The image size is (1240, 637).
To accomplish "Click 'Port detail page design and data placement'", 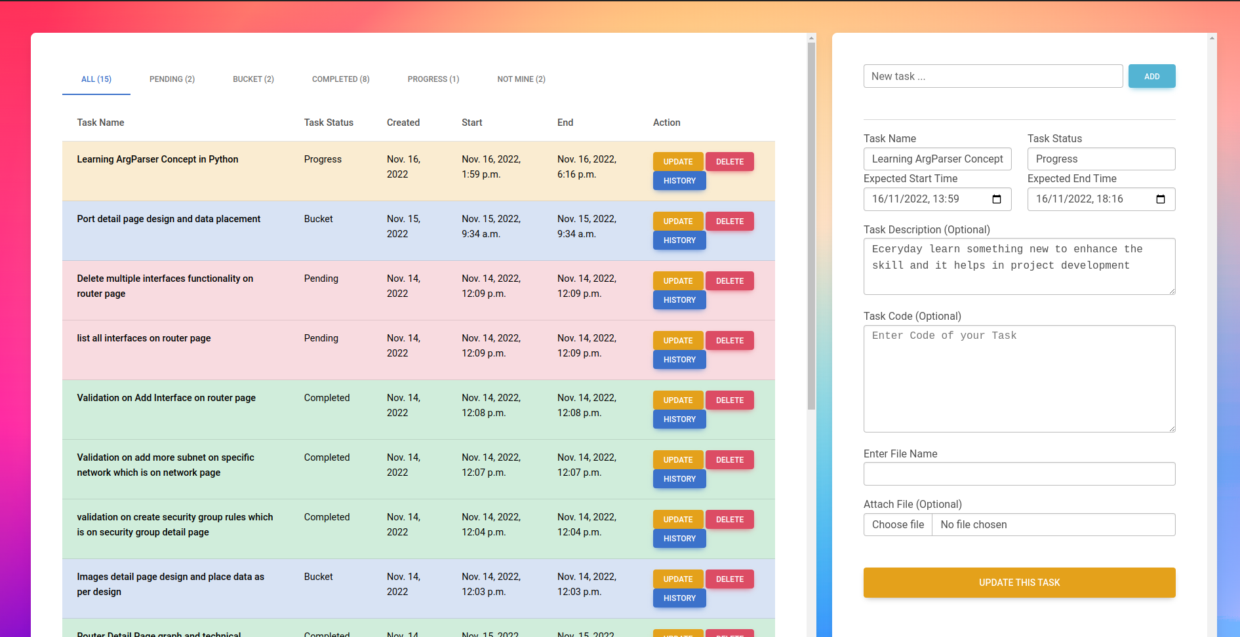I will [x=169, y=219].
